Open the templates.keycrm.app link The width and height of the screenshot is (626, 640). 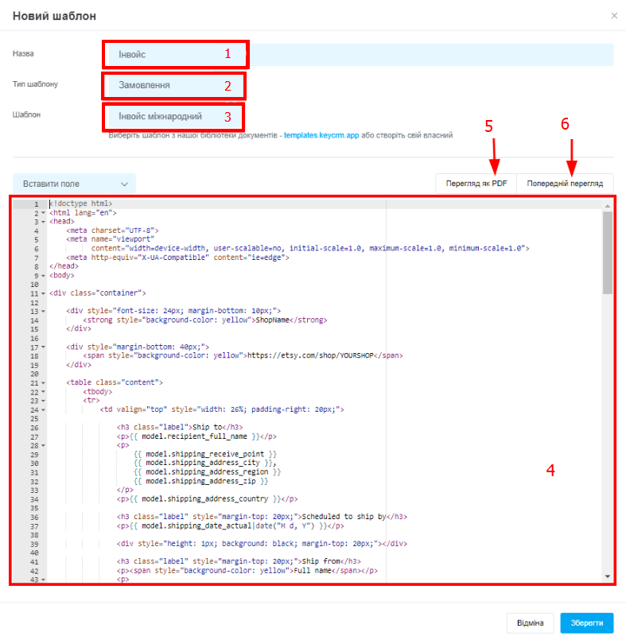click(x=321, y=135)
